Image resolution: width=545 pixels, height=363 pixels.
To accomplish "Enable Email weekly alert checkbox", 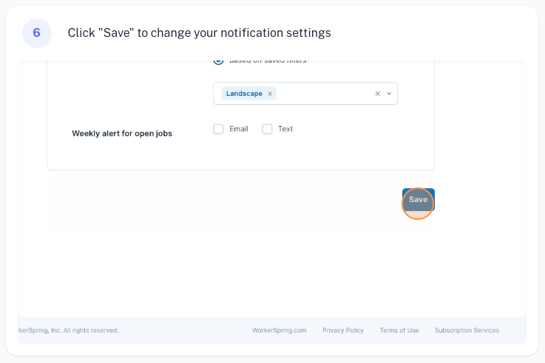I will coord(218,129).
